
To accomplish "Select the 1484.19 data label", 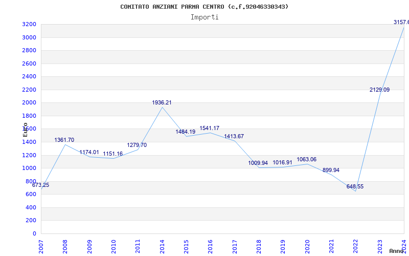I will [186, 132].
